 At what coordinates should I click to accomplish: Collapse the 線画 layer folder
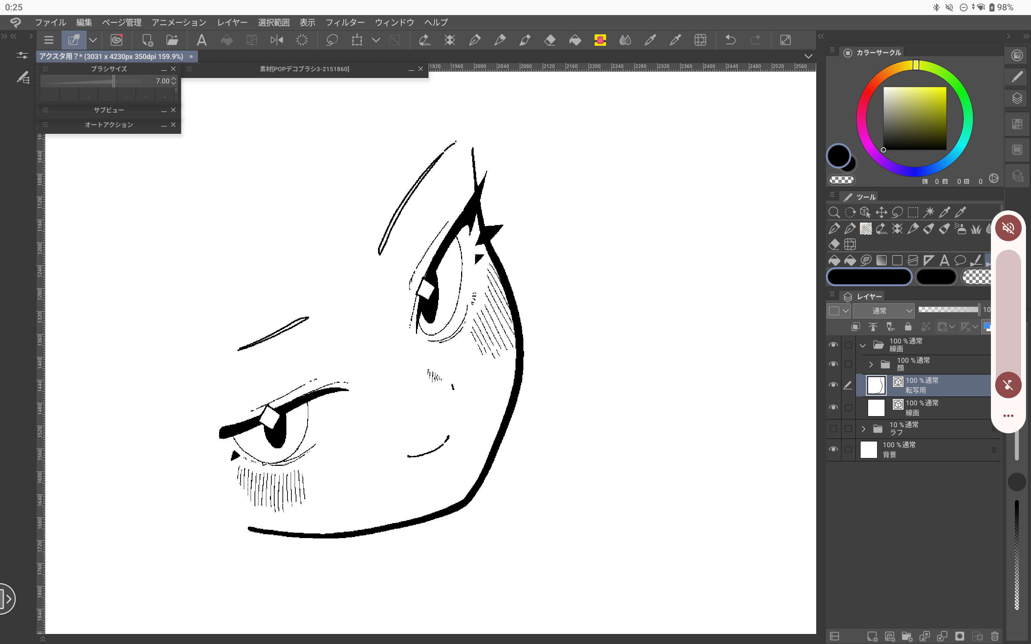863,345
